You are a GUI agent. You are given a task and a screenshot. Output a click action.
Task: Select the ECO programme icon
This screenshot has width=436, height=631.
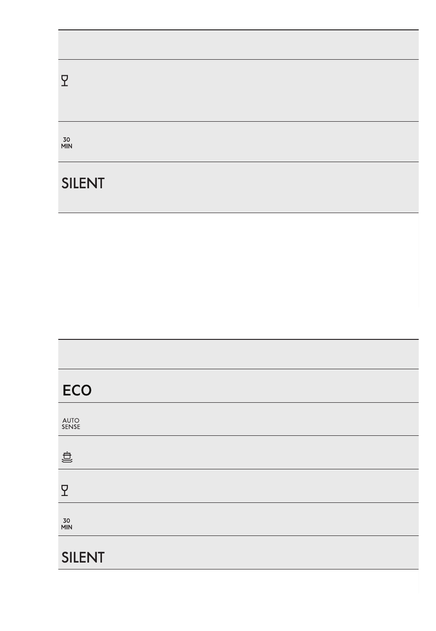point(77,390)
